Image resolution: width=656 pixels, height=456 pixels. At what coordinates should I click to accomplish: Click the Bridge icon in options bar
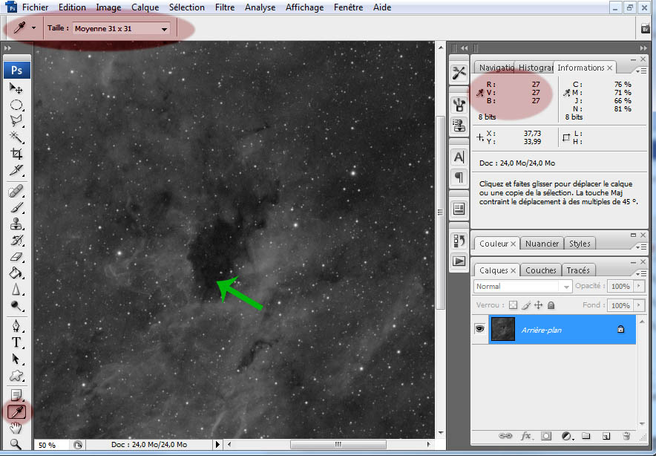click(x=645, y=28)
